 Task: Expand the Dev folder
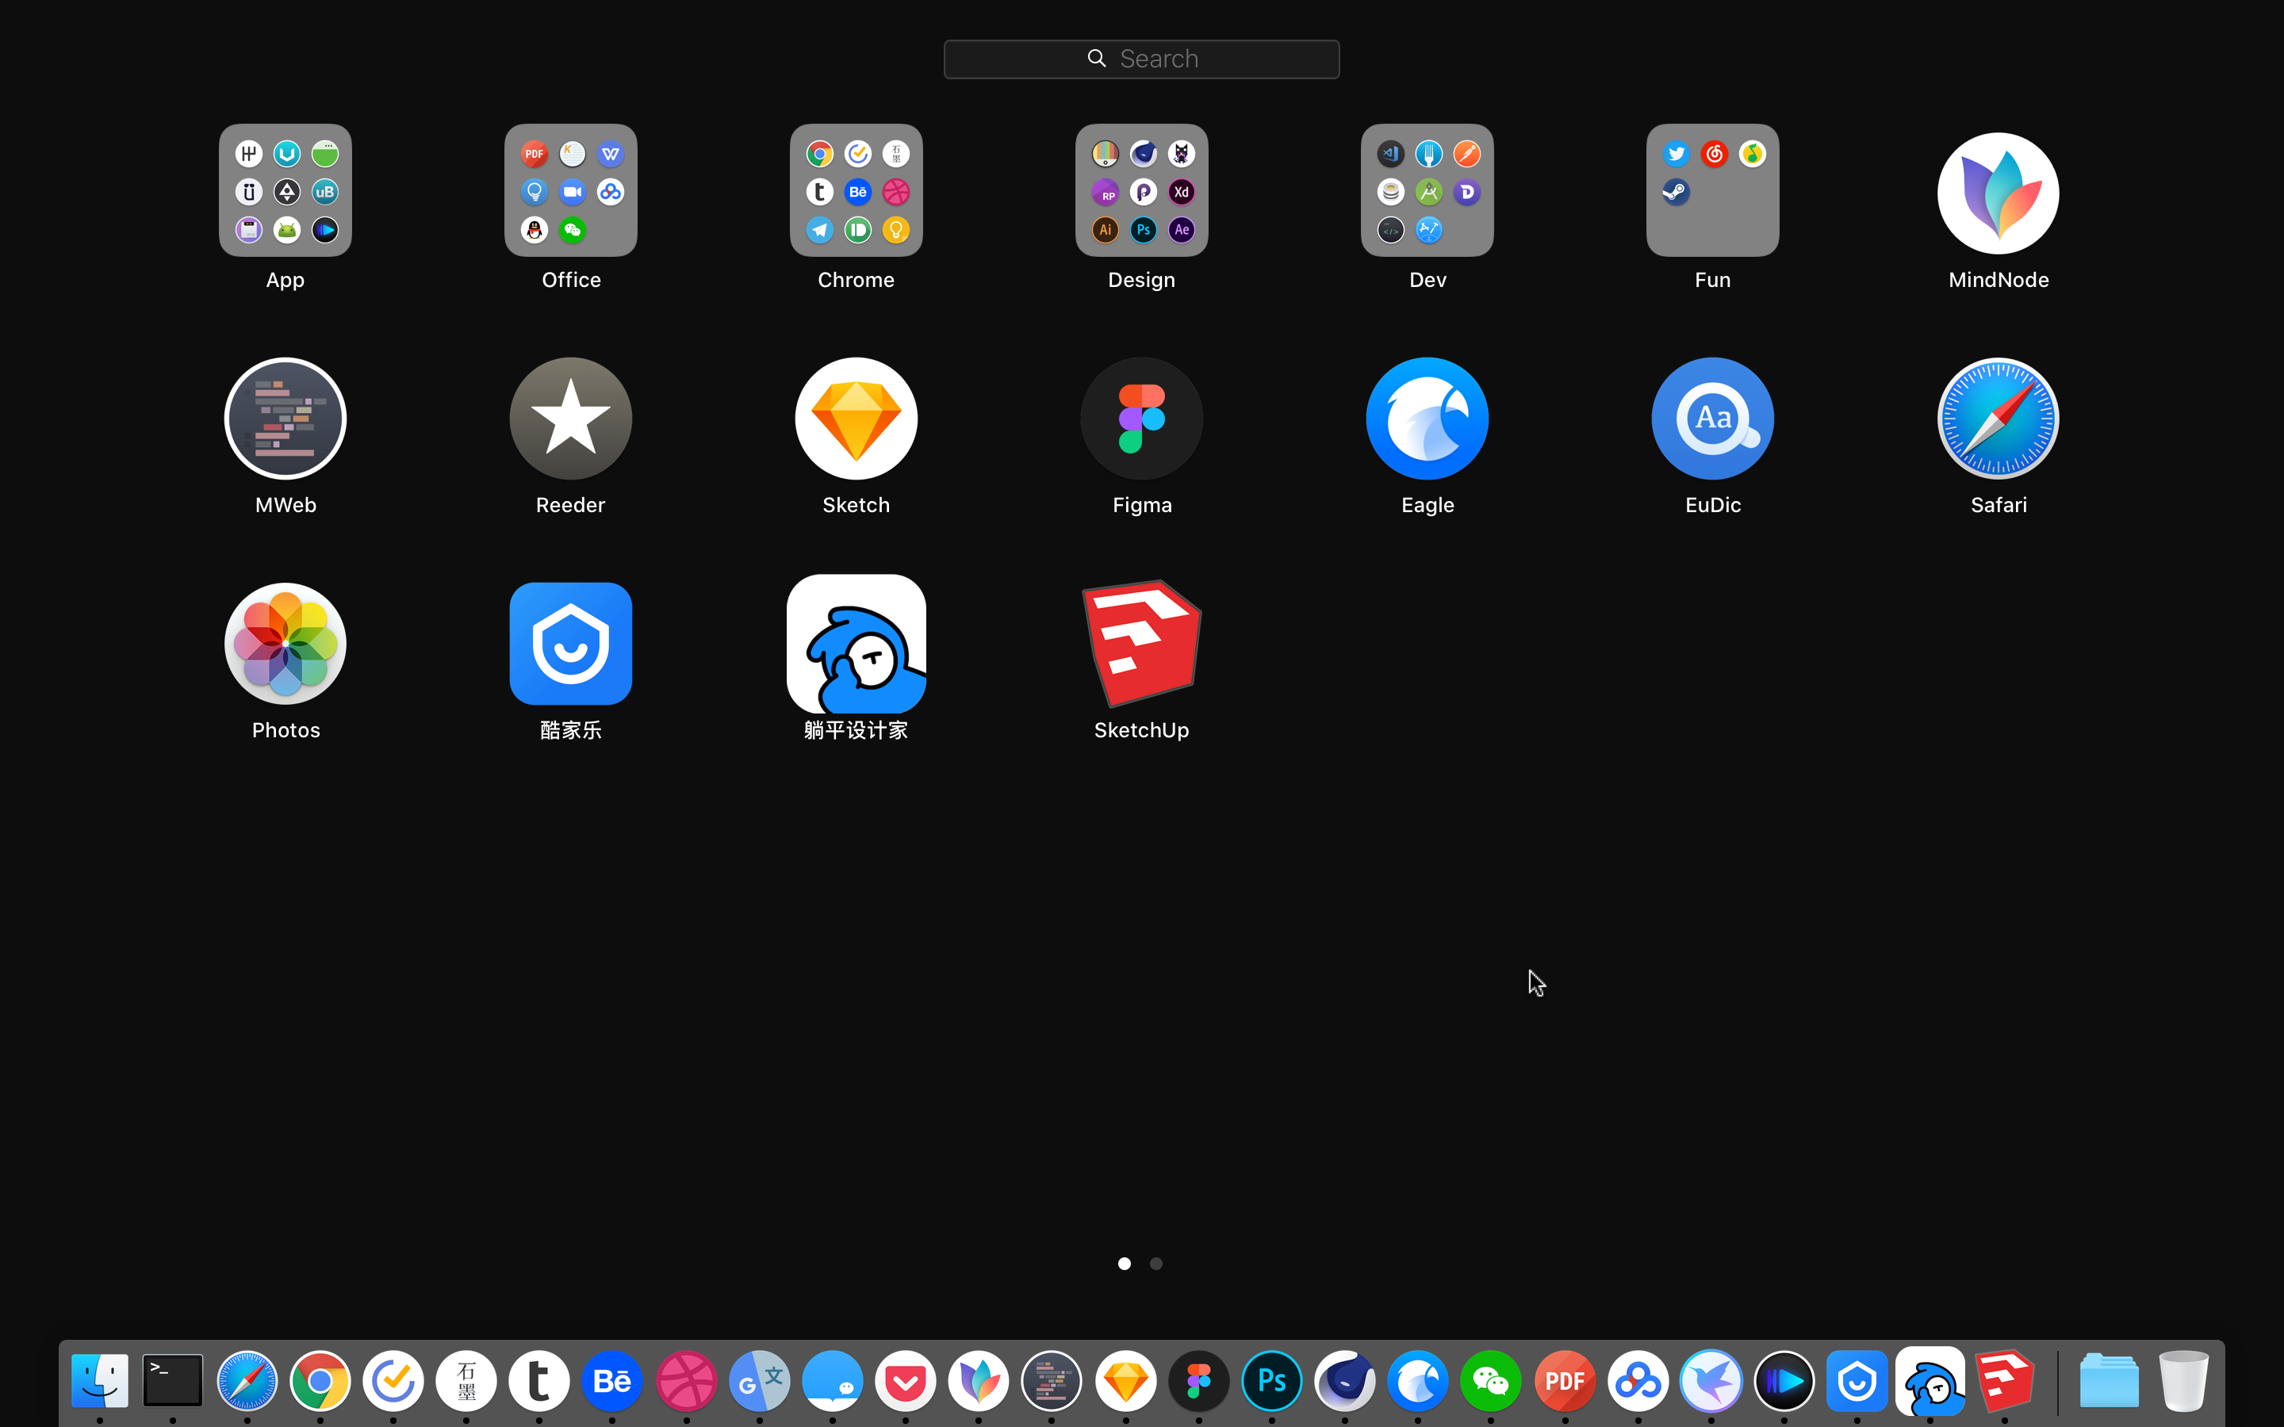point(1427,190)
